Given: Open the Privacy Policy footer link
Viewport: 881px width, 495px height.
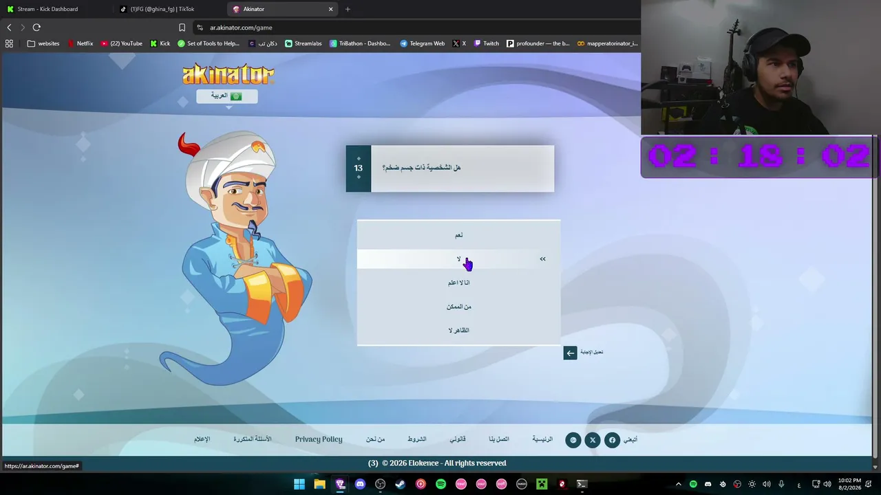Looking at the screenshot, I should pyautogui.click(x=319, y=439).
